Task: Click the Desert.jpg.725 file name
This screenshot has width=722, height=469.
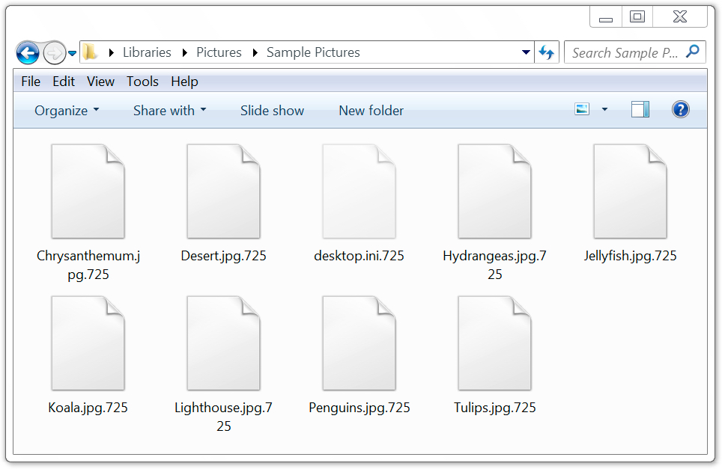Action: coord(223,256)
